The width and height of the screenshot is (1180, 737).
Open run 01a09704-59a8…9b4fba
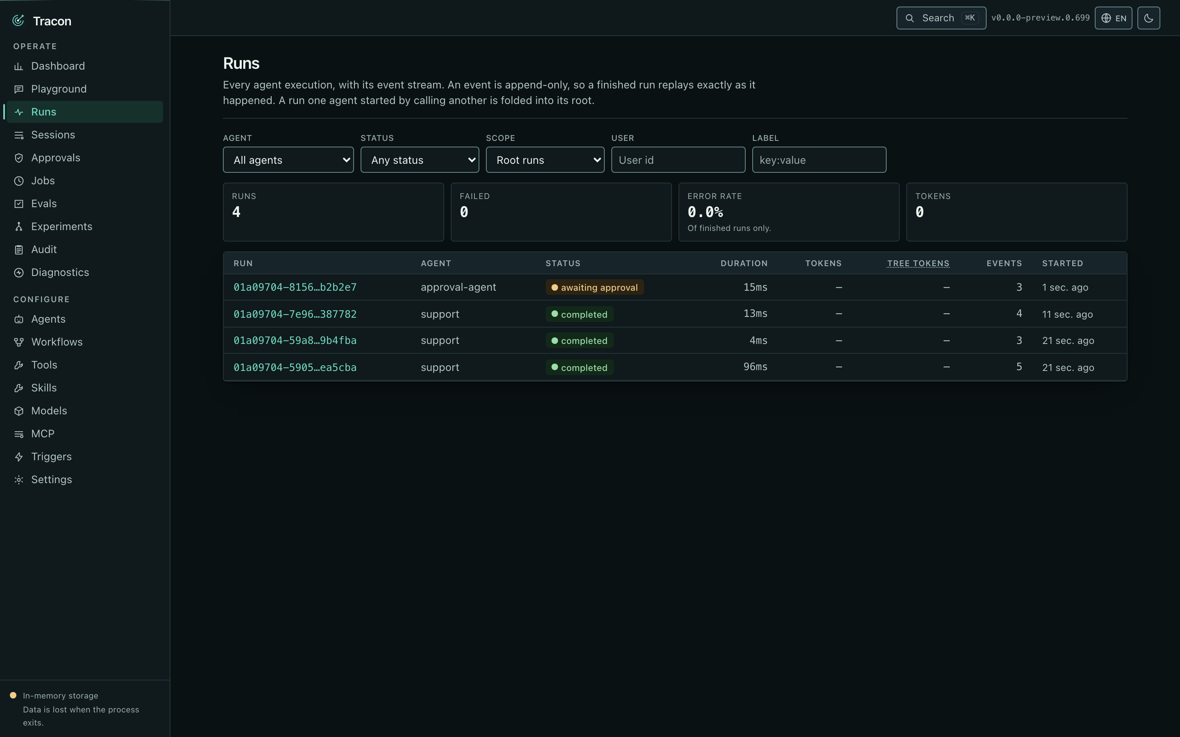coord(295,340)
